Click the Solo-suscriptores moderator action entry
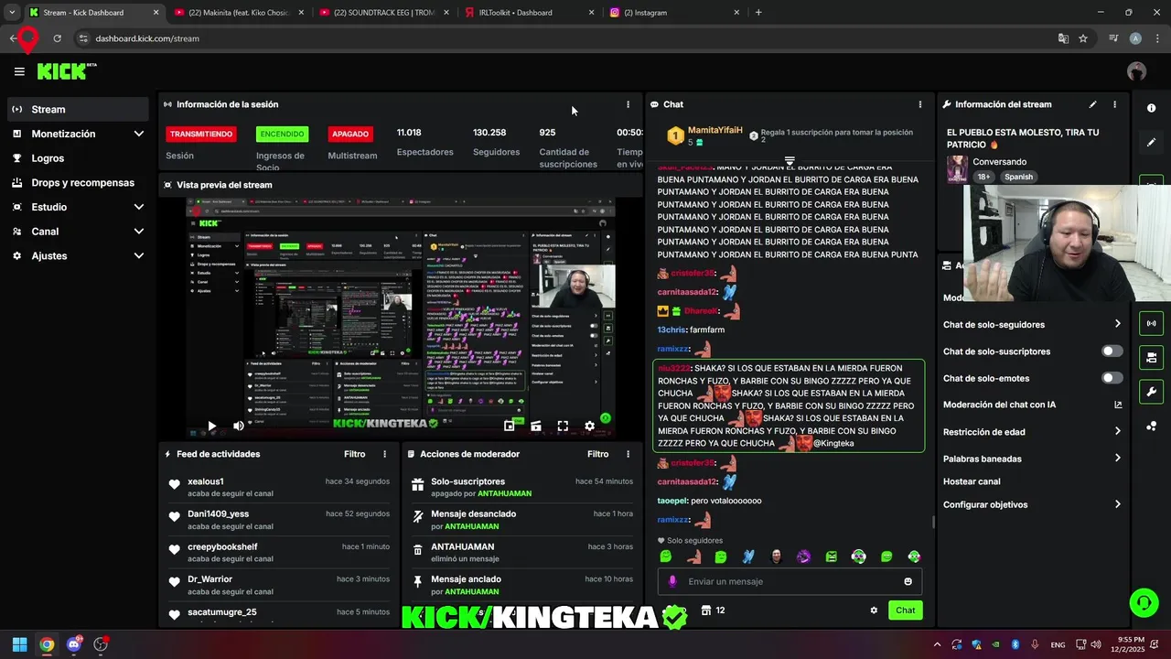The height and width of the screenshot is (659, 1171). 521,487
